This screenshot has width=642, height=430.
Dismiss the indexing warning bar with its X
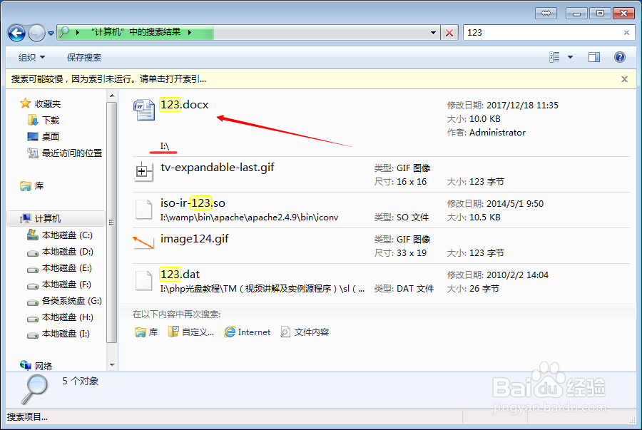coord(624,78)
